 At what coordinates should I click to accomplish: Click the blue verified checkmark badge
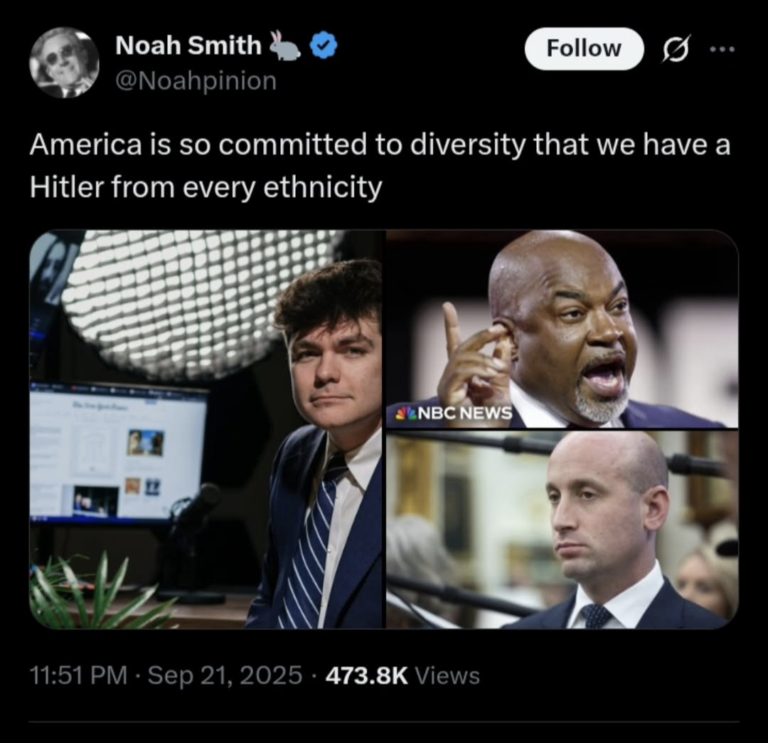(x=324, y=46)
